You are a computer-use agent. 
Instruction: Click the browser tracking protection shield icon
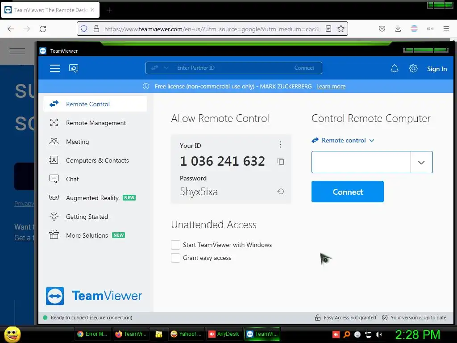coord(84,29)
